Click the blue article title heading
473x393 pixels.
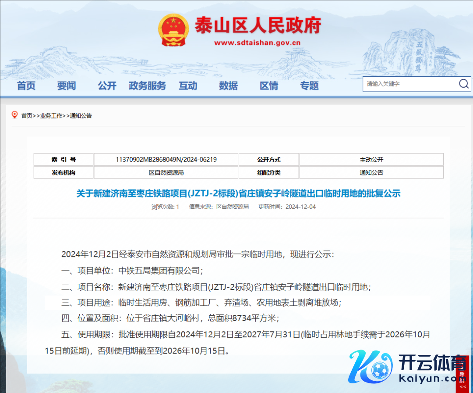coord(239,193)
